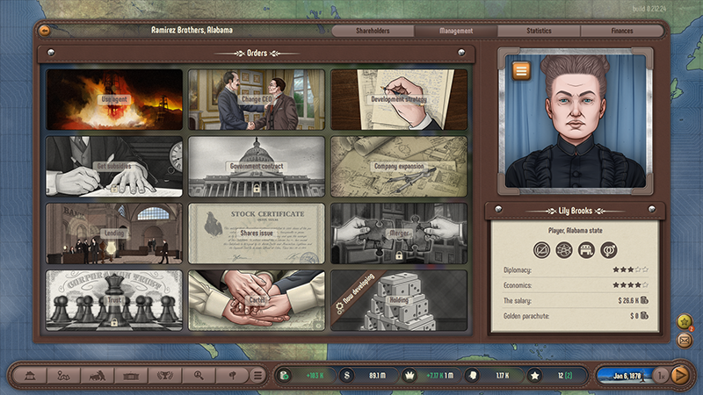Click the Company expansion order card
703x395 pixels.
coord(398,166)
